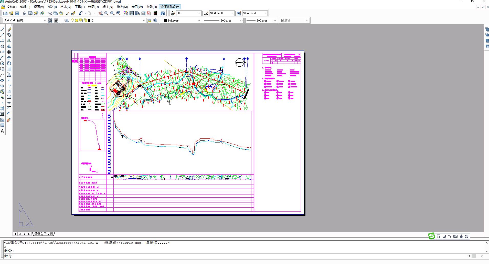This screenshot has height=264, width=489.
Task: Open the Layer Properties Manager icon
Action: pyautogui.click(x=67, y=21)
